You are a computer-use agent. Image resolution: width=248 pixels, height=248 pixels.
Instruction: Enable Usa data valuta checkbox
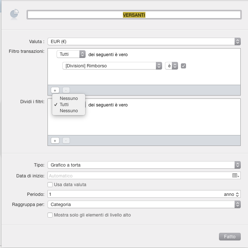point(50,185)
